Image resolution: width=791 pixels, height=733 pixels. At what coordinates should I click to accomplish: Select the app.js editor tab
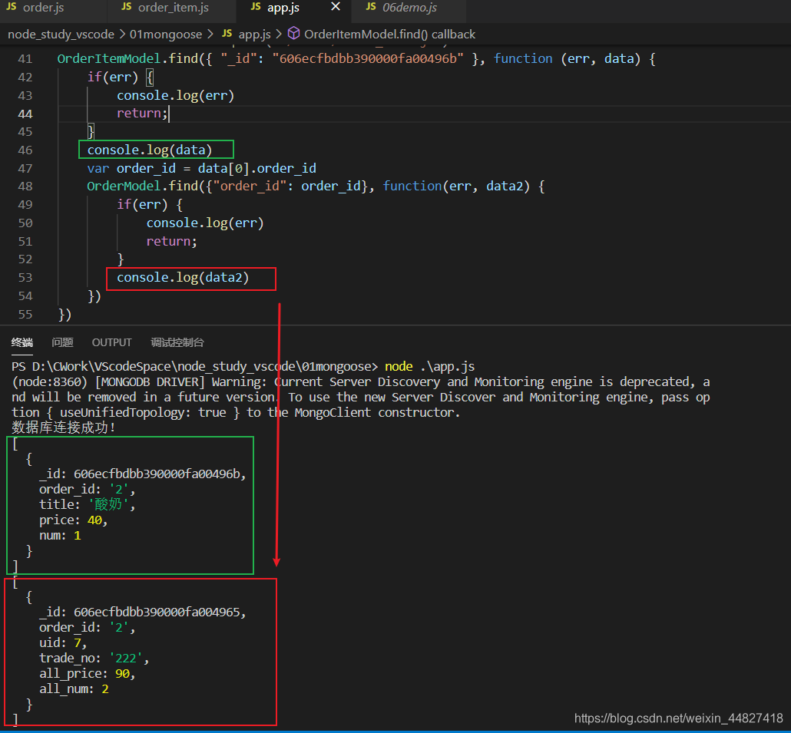tap(283, 8)
